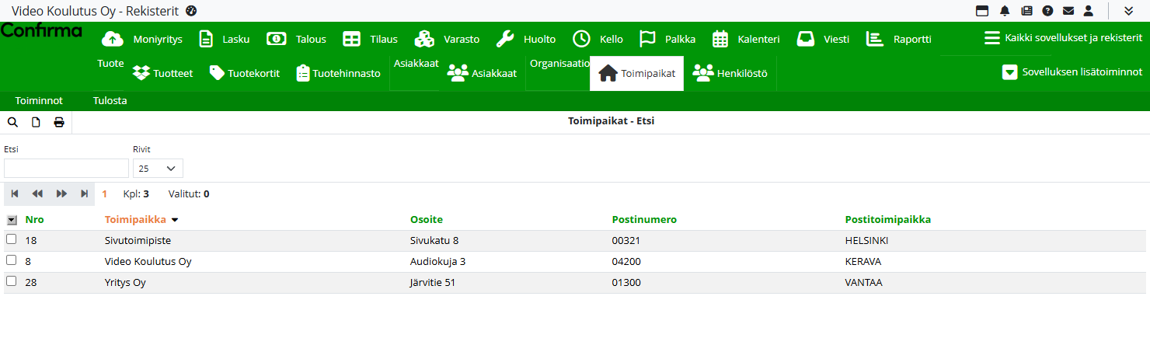This screenshot has width=1150, height=345.
Task: Sort by the Postinumero column header
Action: click(x=644, y=220)
